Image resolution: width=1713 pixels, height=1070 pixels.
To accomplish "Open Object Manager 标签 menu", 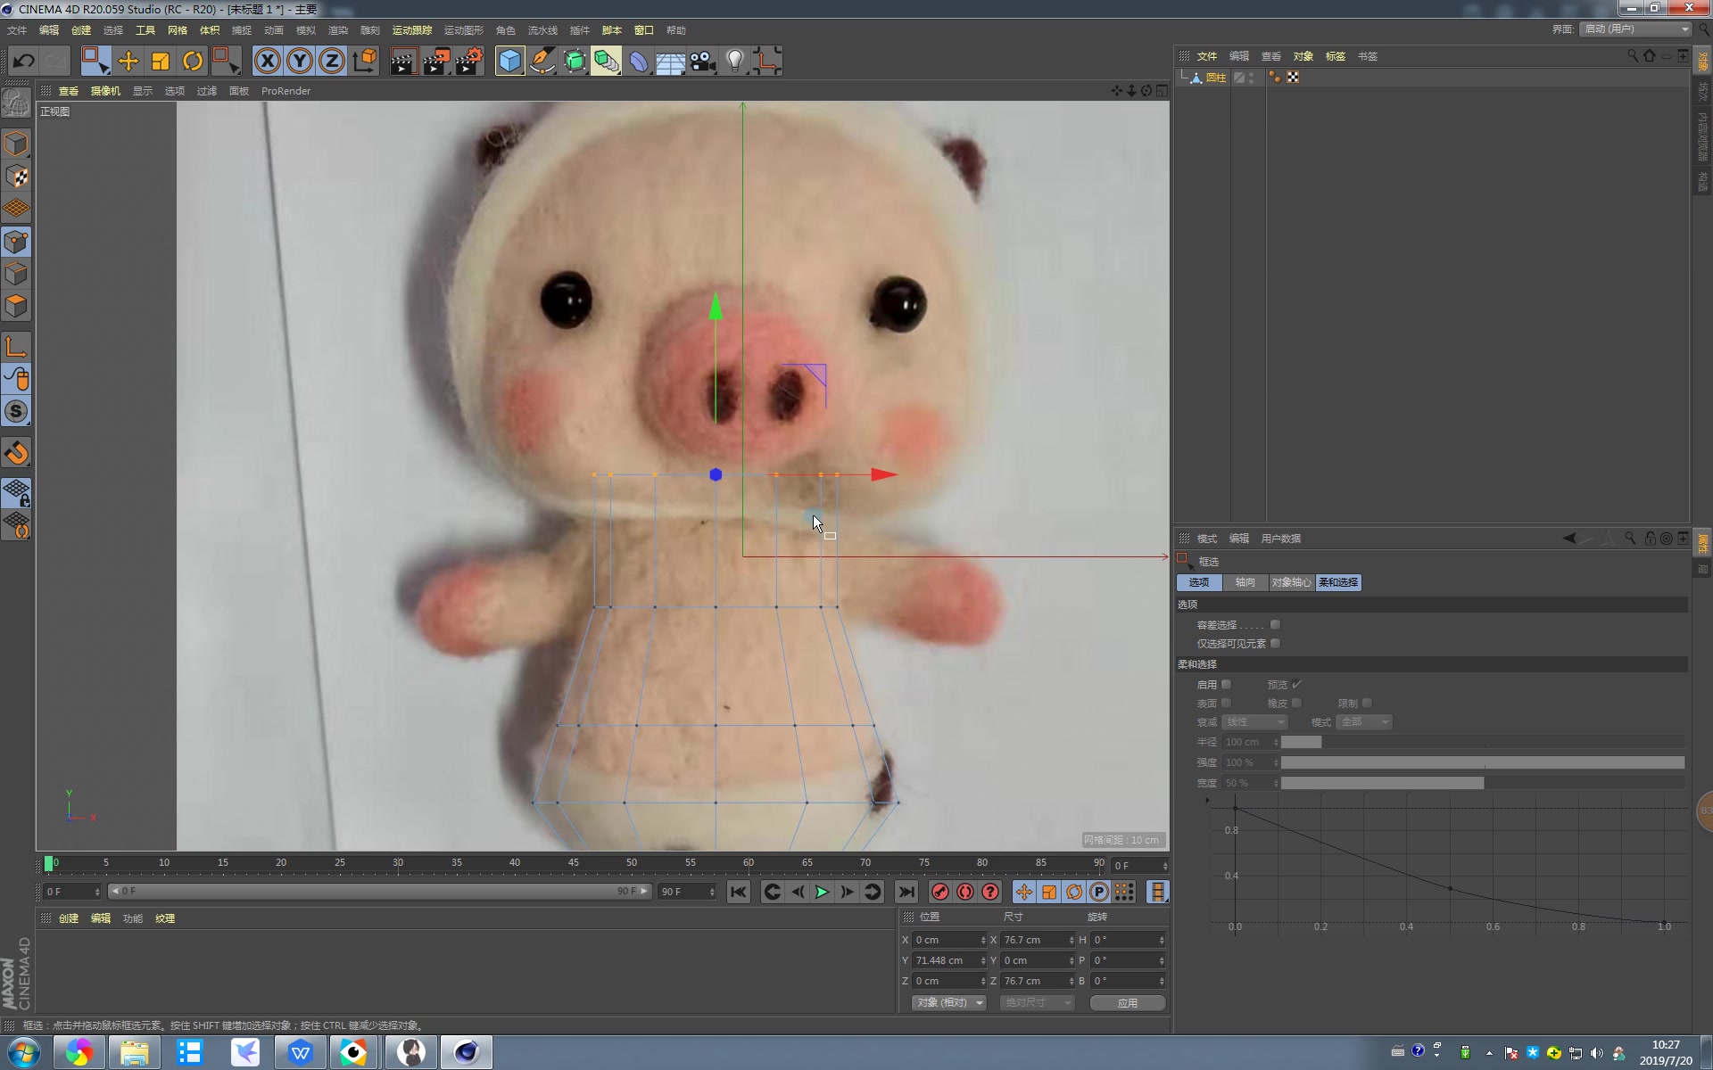I will coord(1336,56).
